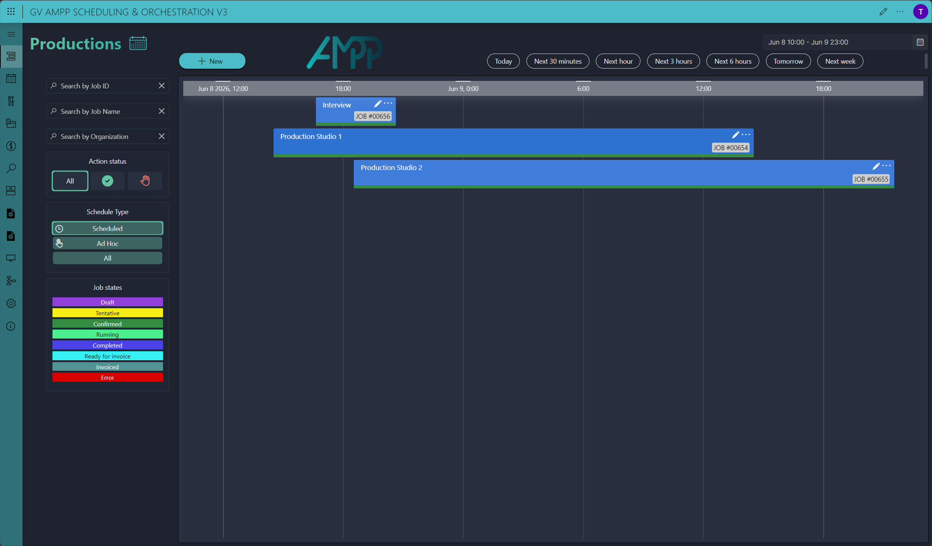Filter schedule type by Ad Hoc
The height and width of the screenshot is (546, 932).
point(108,243)
